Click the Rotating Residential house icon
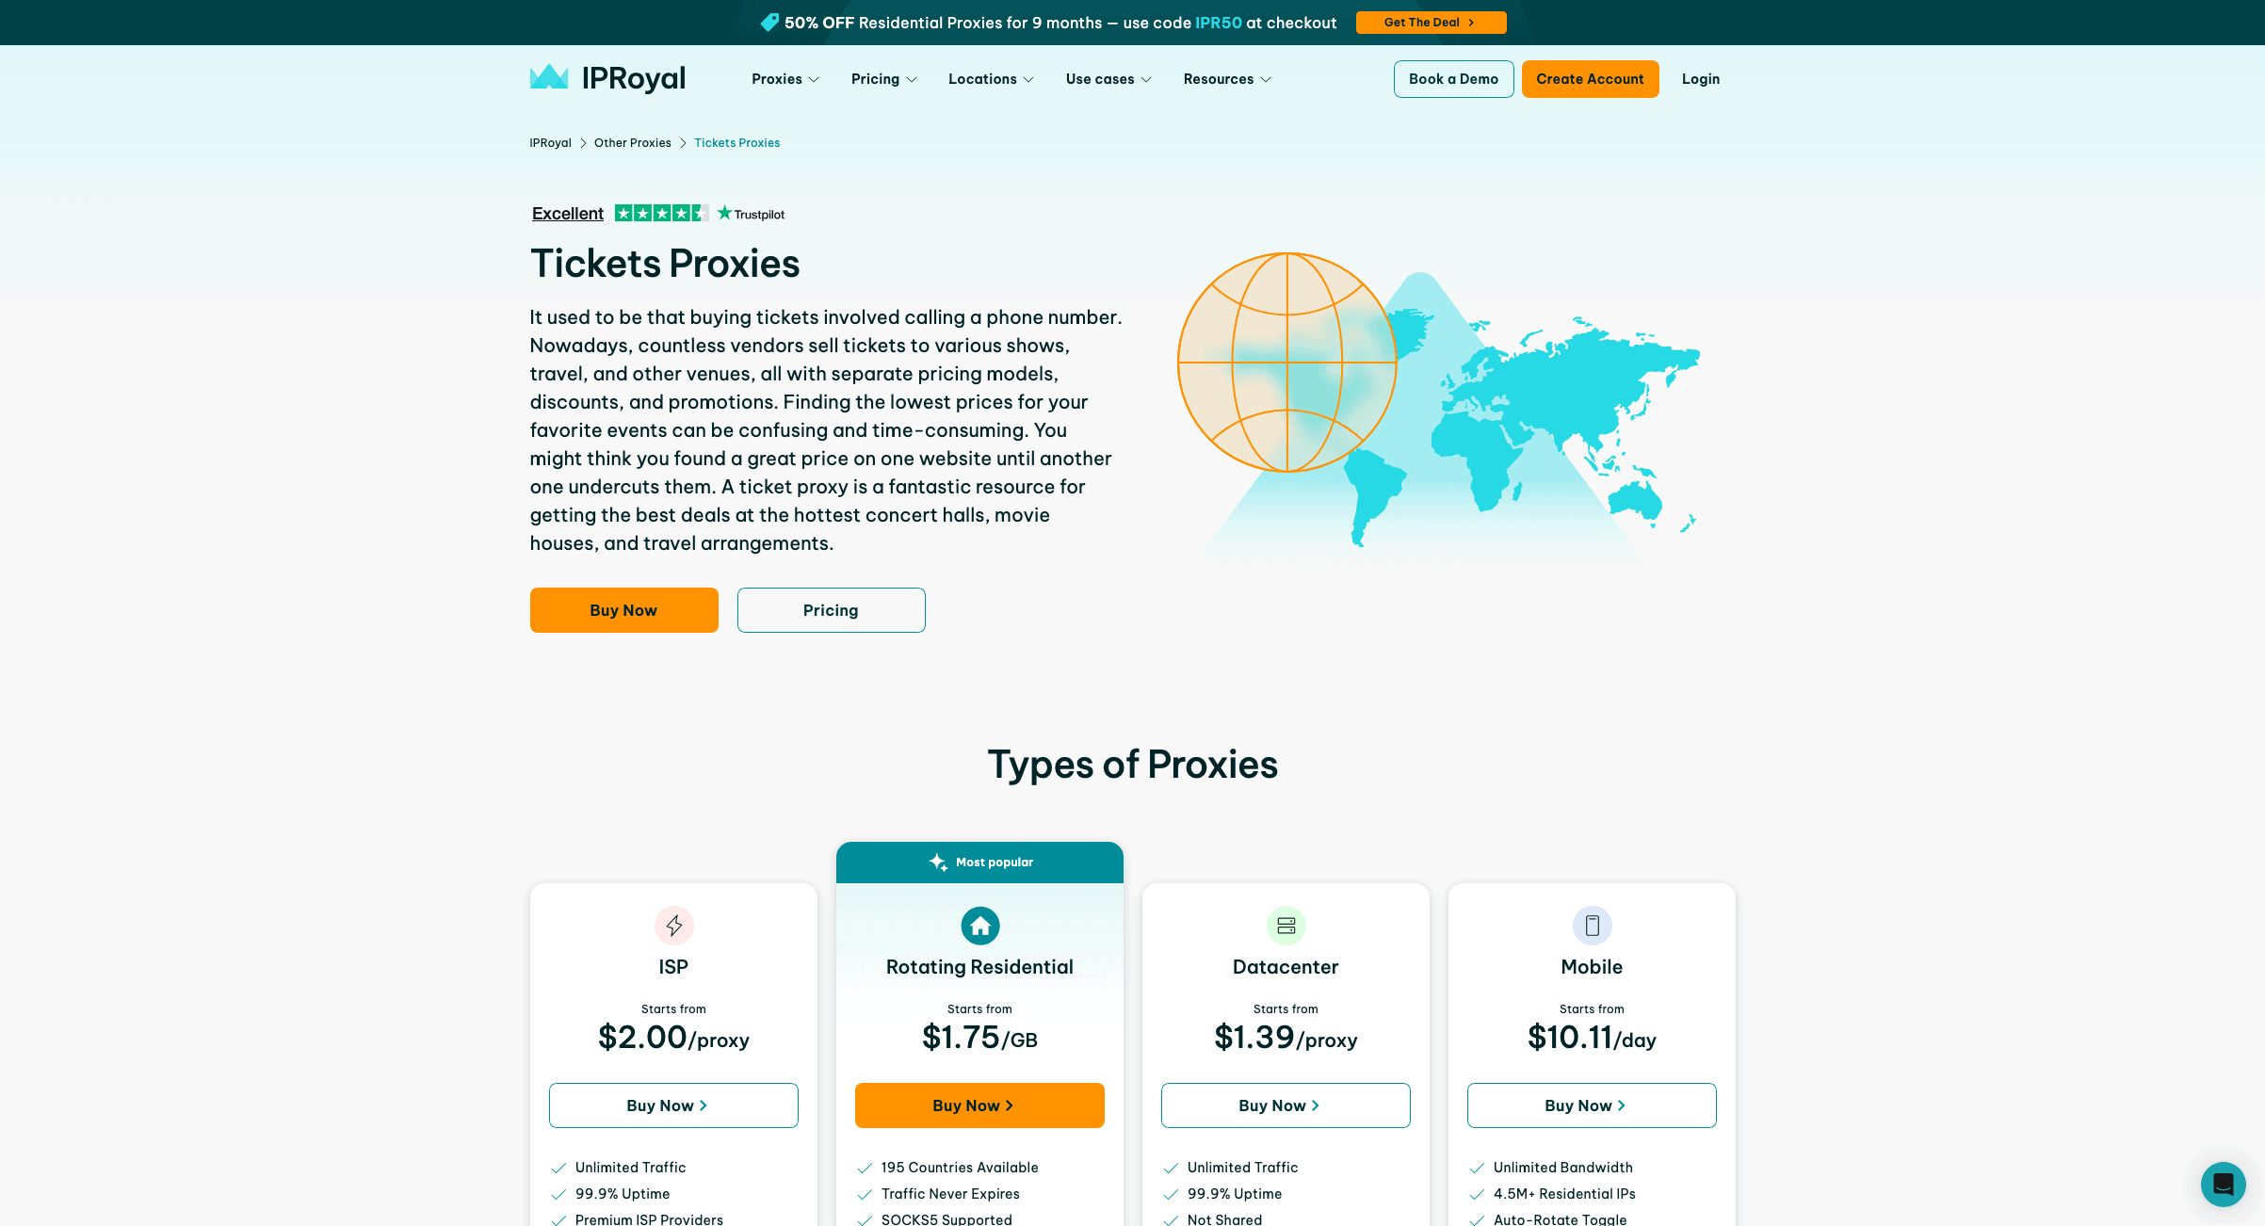The height and width of the screenshot is (1226, 2265). click(x=979, y=926)
